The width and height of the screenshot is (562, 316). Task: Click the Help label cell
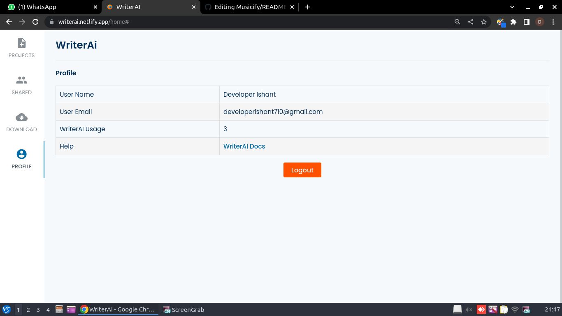137,146
